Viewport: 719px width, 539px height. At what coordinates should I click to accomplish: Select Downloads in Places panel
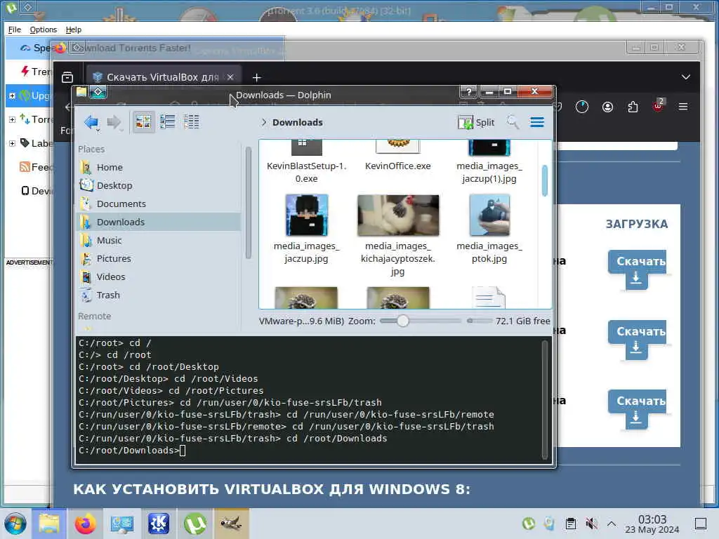159,222
